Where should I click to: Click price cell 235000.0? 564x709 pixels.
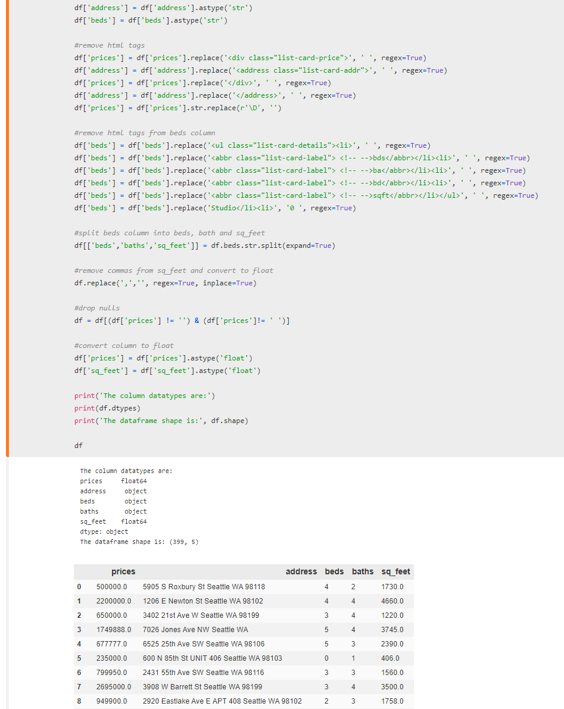pyautogui.click(x=111, y=658)
